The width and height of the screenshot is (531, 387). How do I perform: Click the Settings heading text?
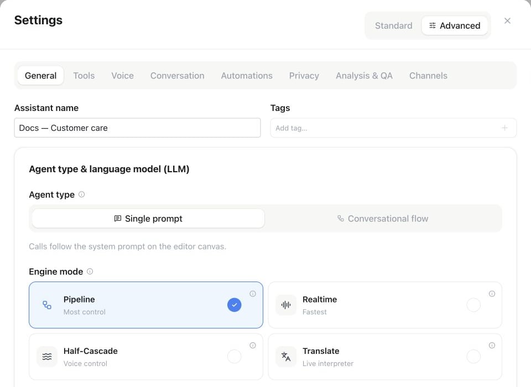tap(38, 20)
